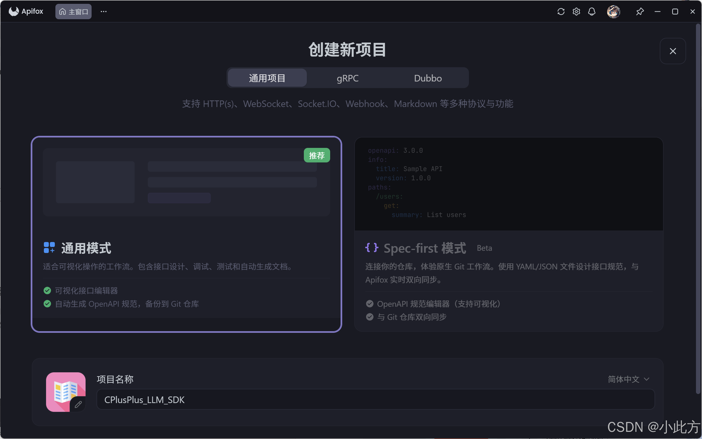702x439 pixels.
Task: Click the vertical scrollbar
Action: coord(698,209)
